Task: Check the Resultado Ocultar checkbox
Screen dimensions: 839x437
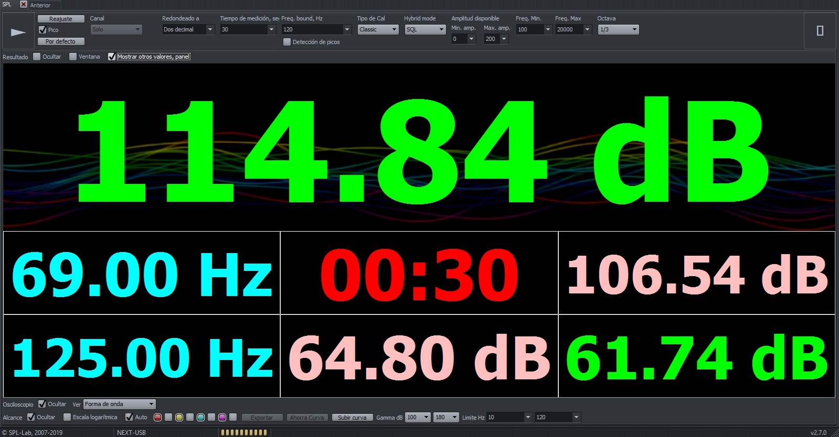Action: [x=37, y=57]
